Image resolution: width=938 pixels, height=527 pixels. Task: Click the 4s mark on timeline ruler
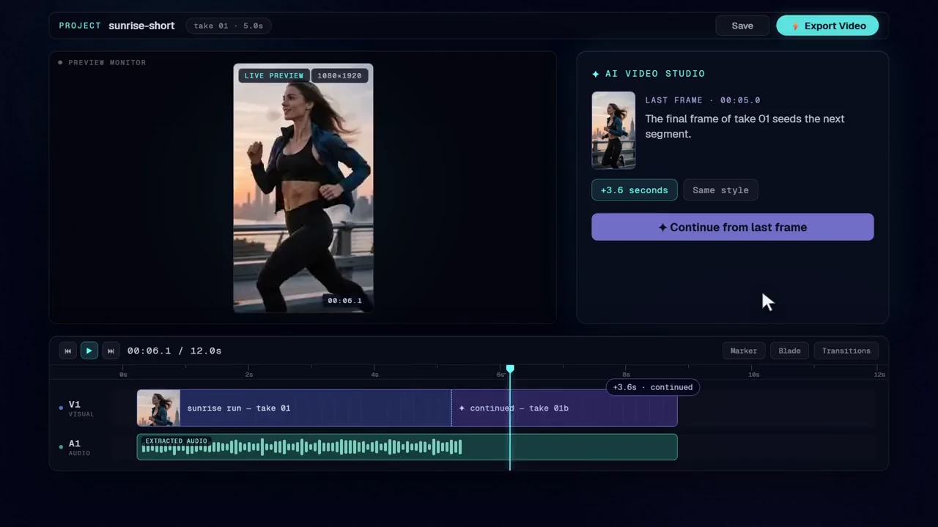coord(374,375)
